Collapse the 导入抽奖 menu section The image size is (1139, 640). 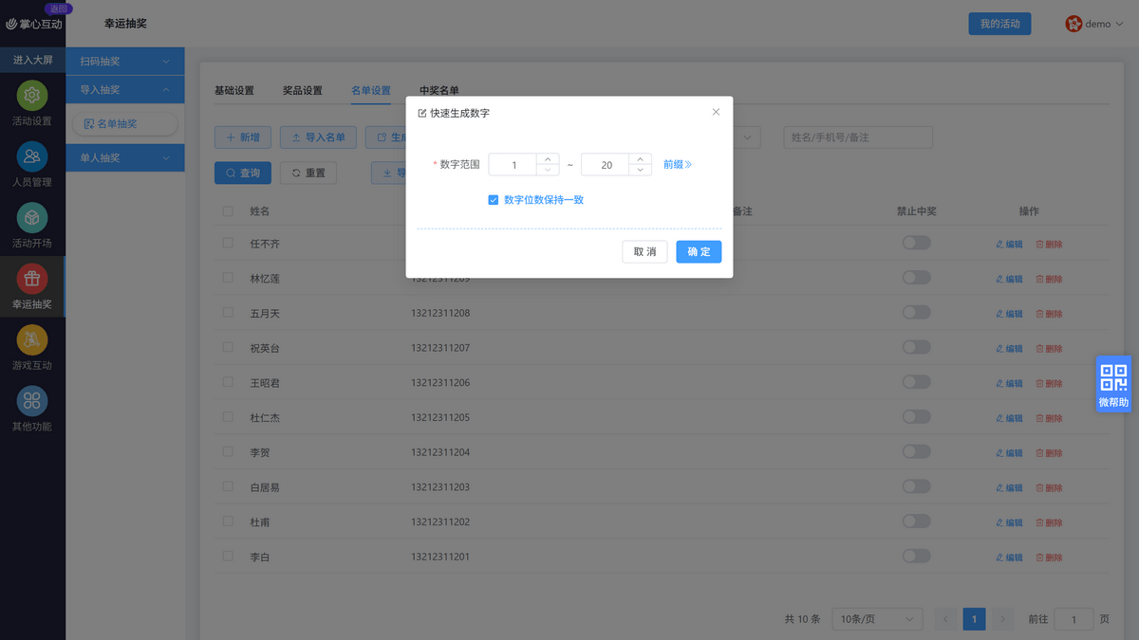click(x=125, y=90)
